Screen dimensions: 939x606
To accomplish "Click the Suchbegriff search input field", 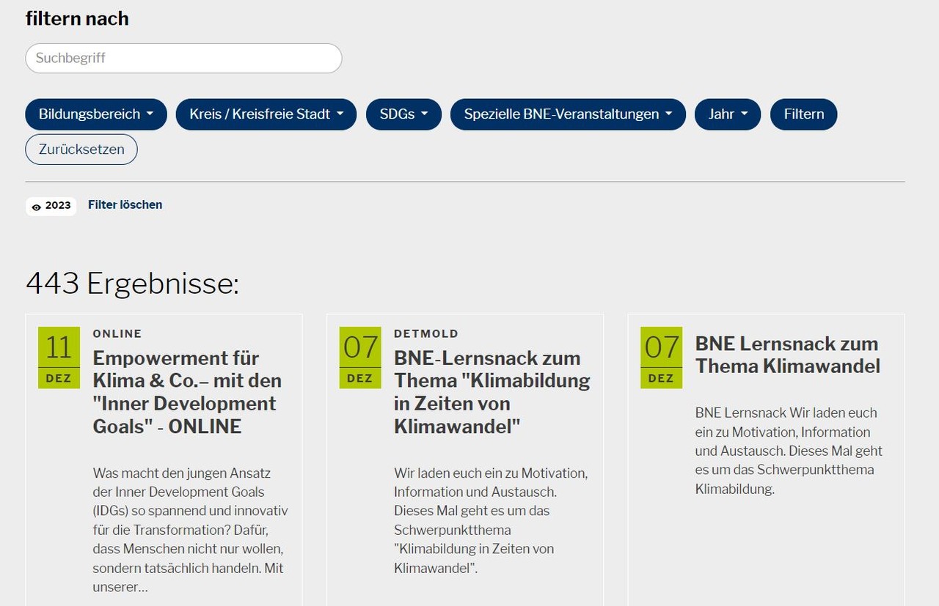I will click(x=183, y=58).
